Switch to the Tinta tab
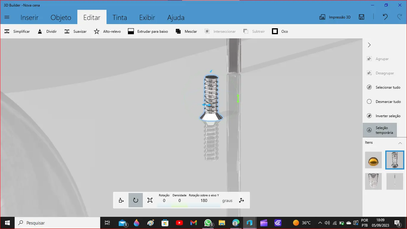The width and height of the screenshot is (407, 229). tap(120, 18)
